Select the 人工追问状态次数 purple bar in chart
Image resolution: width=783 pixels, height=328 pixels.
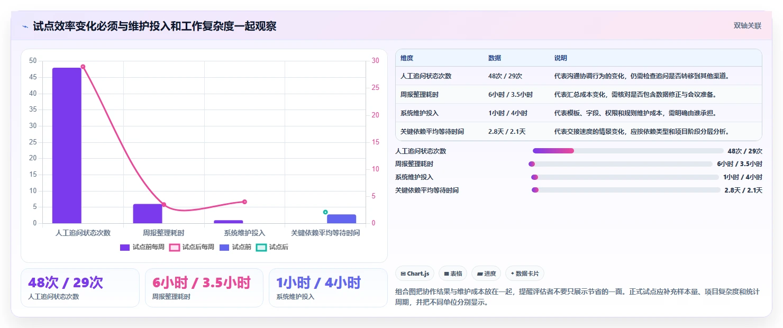67,145
